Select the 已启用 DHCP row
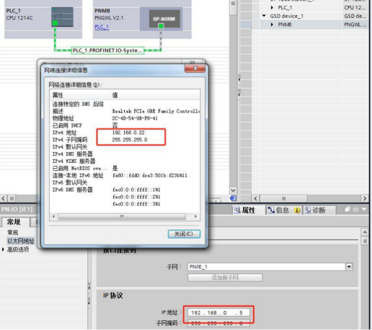 click(x=125, y=126)
